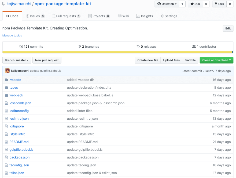View the 0 releases link
Viewport: 236px width, 178px height.
146,47
